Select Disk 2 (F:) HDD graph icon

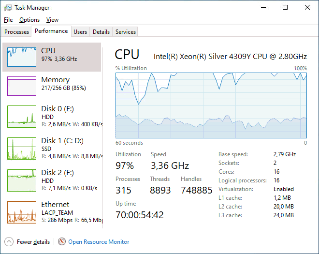tap(22, 180)
